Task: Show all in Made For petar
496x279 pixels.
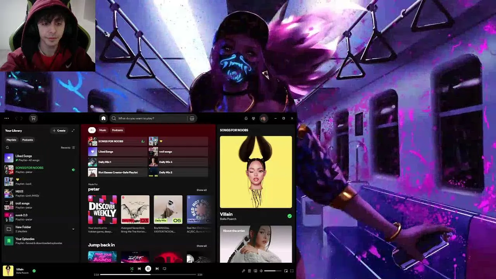Action: (201, 190)
